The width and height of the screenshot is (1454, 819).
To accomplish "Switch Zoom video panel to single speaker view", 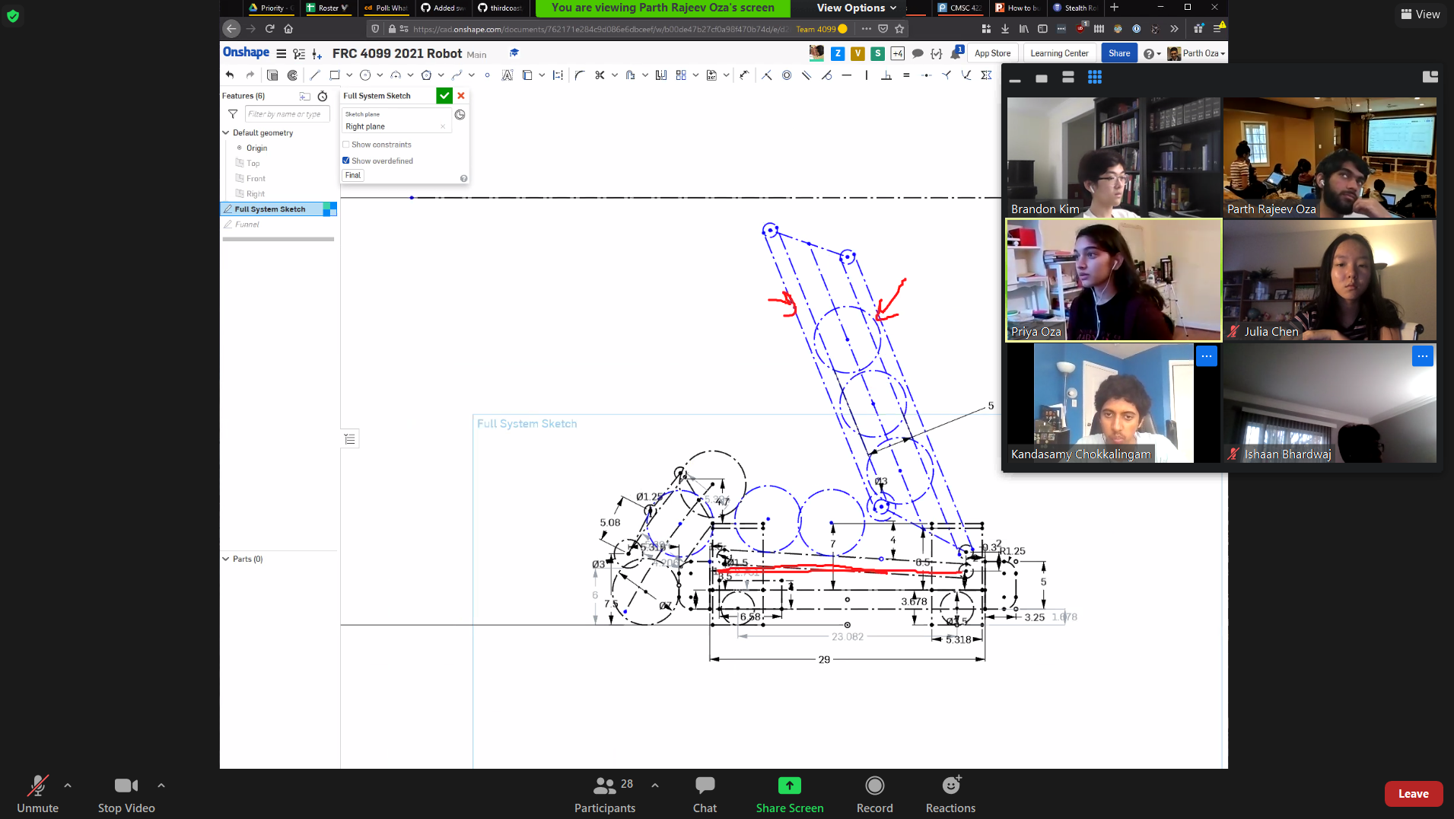I will coord(1042,78).
